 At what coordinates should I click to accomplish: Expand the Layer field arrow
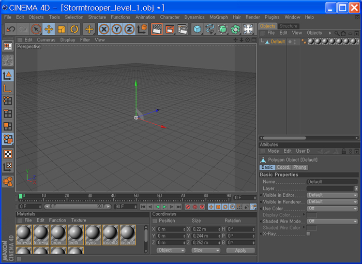tap(356, 188)
